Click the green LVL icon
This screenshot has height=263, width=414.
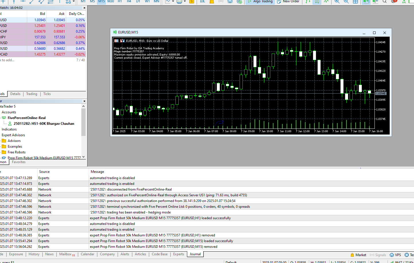[404, 1]
